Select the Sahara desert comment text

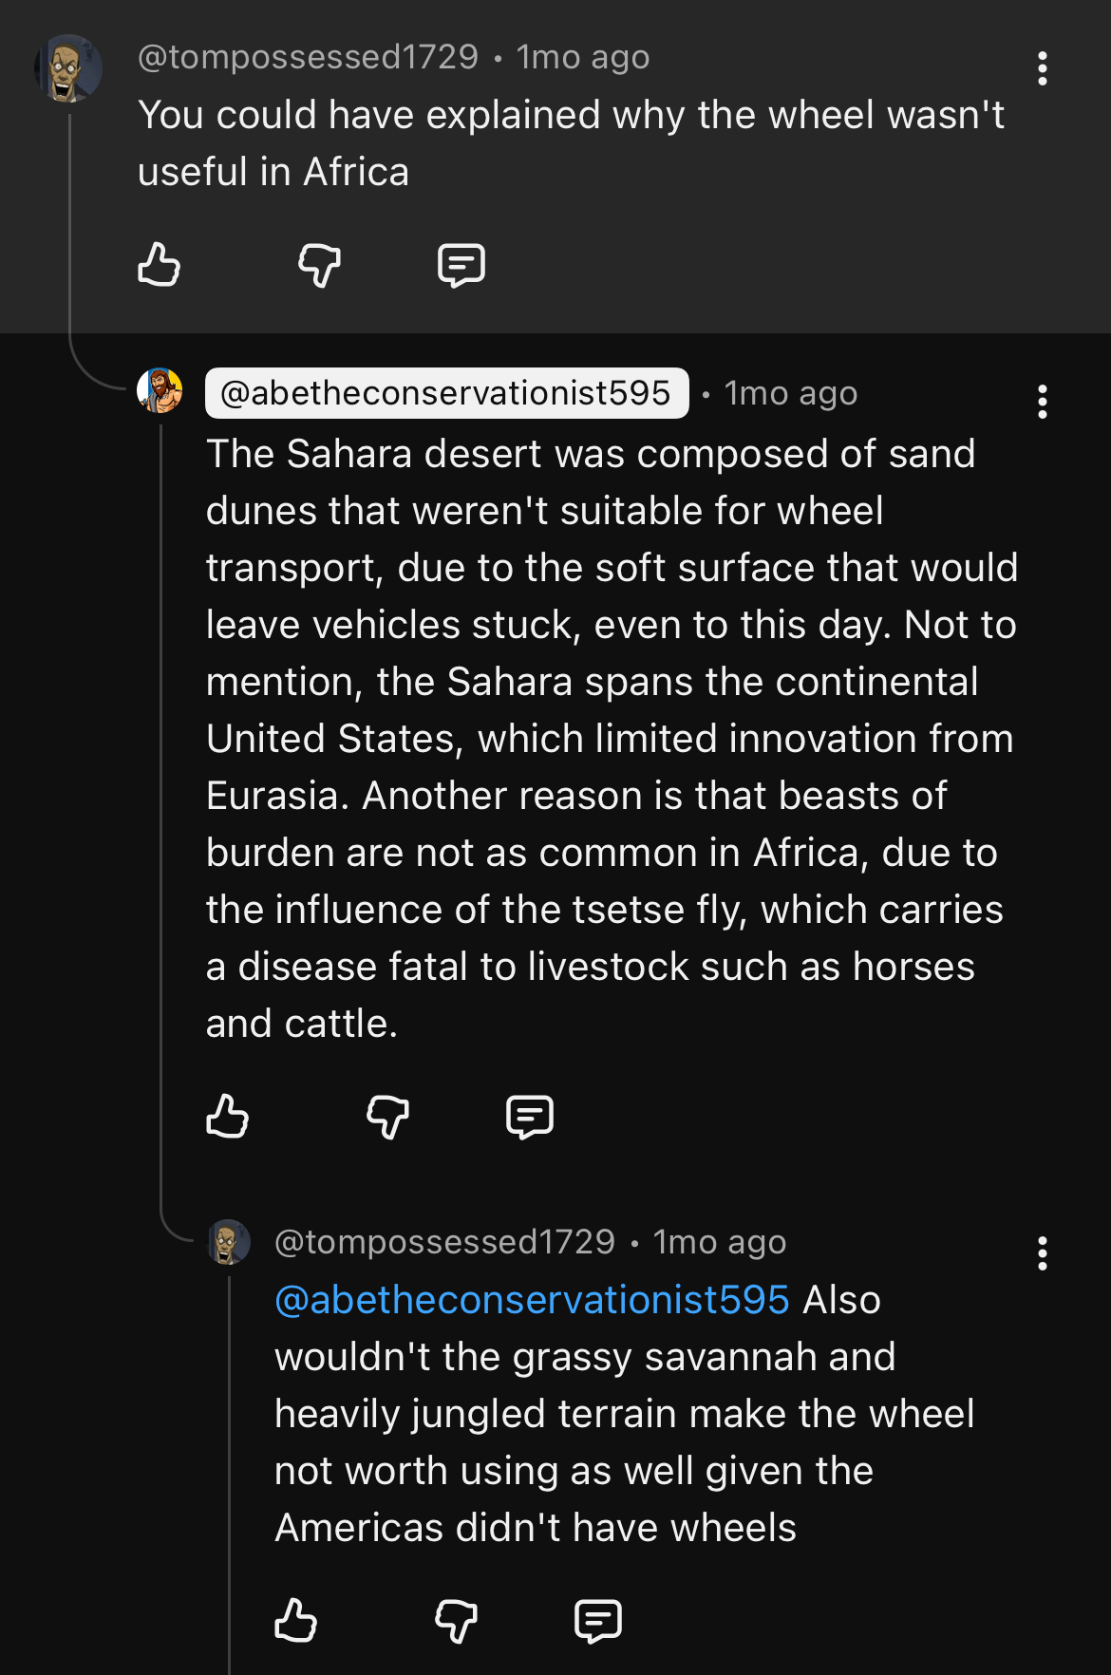pyautogui.click(x=612, y=739)
